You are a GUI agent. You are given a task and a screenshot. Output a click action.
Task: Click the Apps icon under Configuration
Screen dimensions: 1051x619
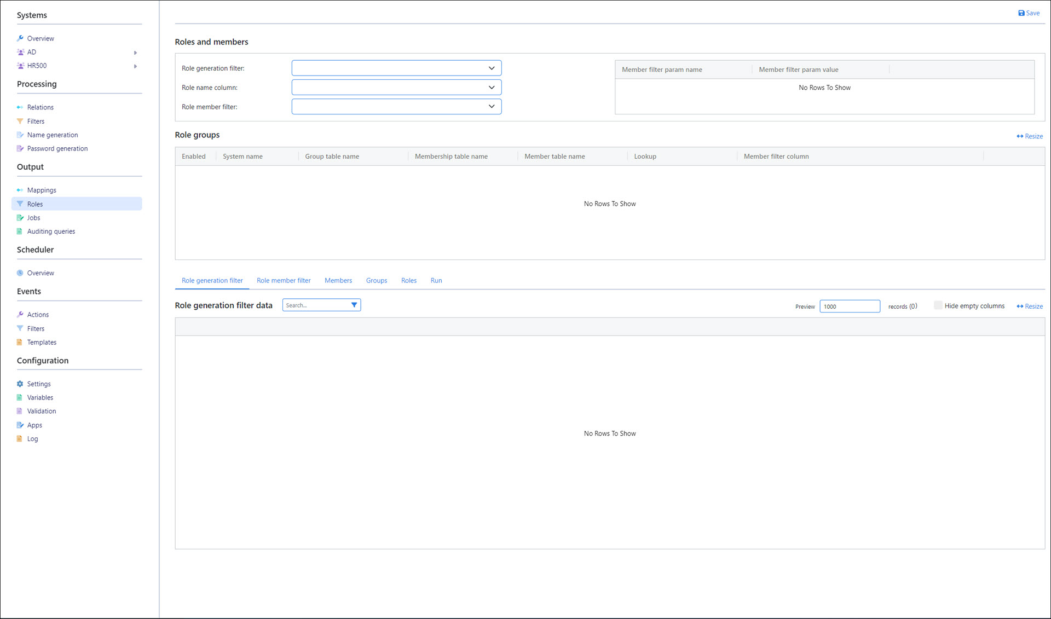pos(20,425)
